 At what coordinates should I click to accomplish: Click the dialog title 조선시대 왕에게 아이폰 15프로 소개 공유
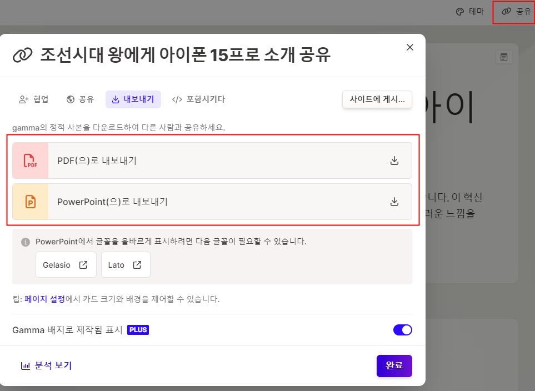click(185, 55)
